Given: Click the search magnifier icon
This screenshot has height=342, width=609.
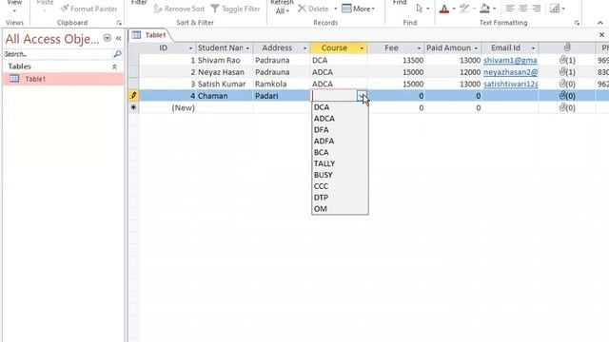Looking at the screenshot, I should click(117, 54).
